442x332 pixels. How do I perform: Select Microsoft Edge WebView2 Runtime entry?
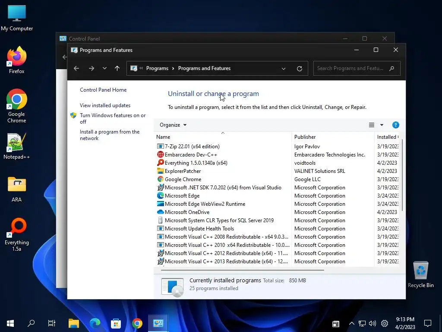[x=278, y=204]
